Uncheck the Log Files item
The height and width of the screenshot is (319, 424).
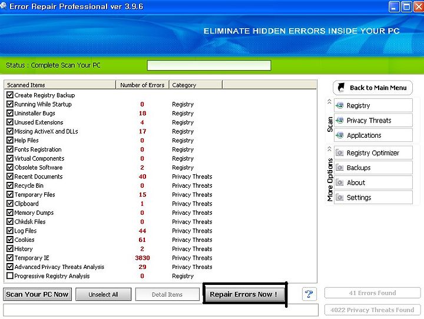click(10, 231)
